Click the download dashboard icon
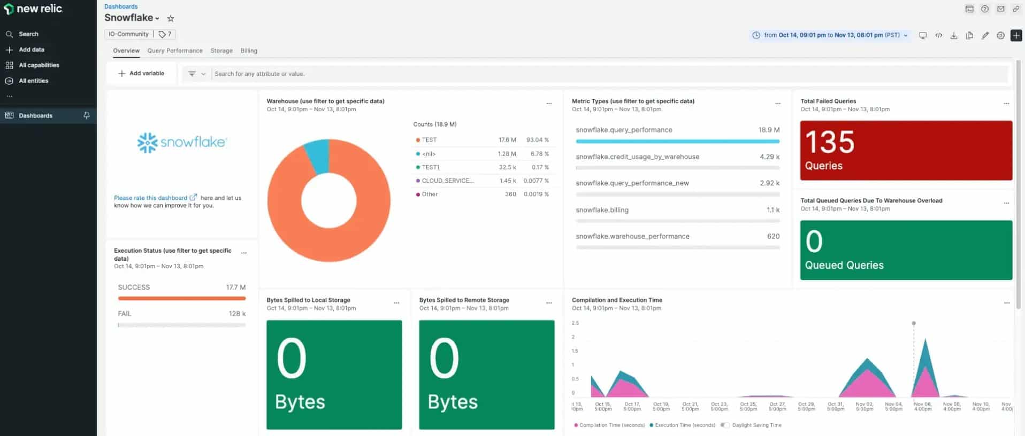Viewport: 1025px width, 436px height. pos(954,35)
